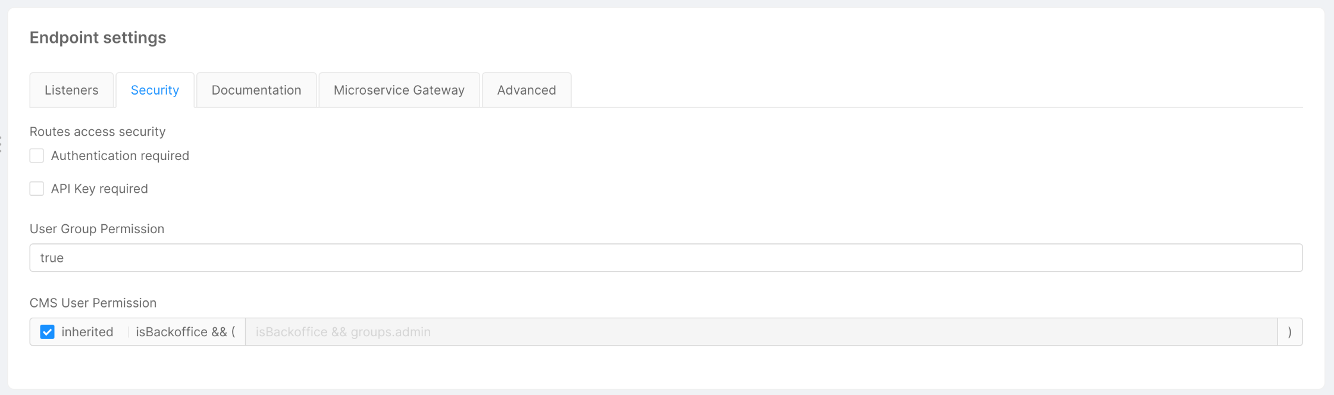The height and width of the screenshot is (395, 1334).
Task: Uncheck the inherited checkbox
Action: (x=48, y=332)
